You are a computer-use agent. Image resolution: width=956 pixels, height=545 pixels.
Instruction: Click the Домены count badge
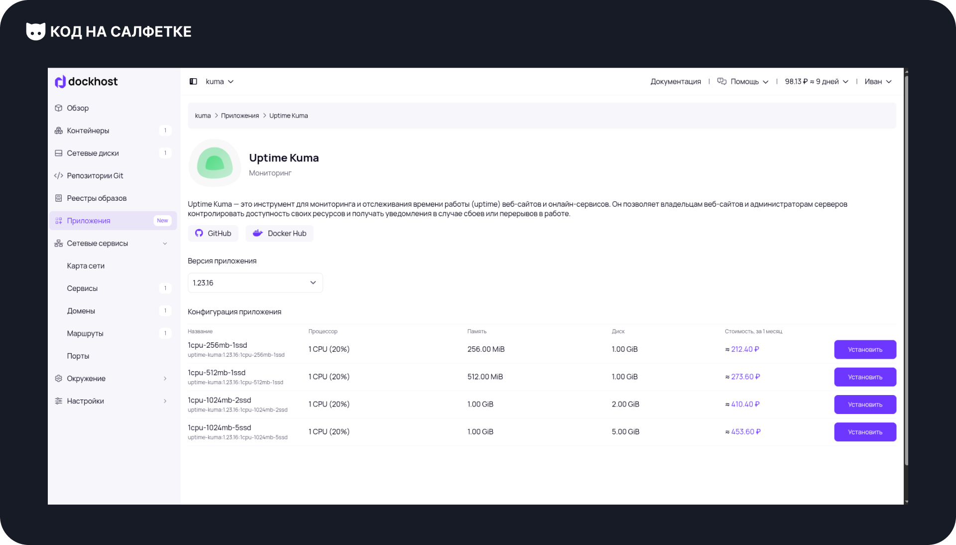coord(165,311)
